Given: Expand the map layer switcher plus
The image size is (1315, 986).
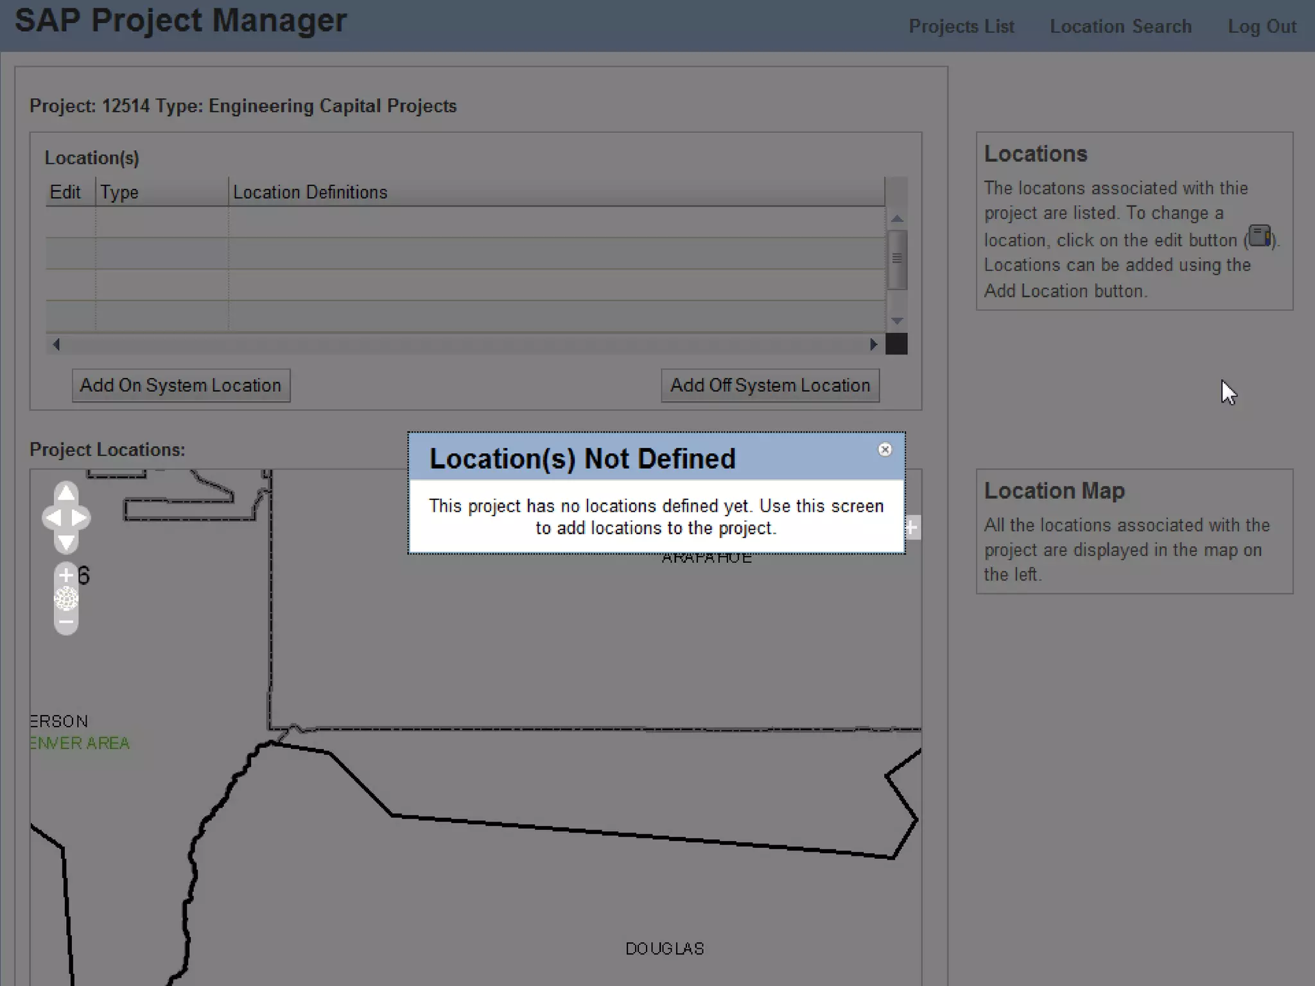Looking at the screenshot, I should tap(912, 528).
